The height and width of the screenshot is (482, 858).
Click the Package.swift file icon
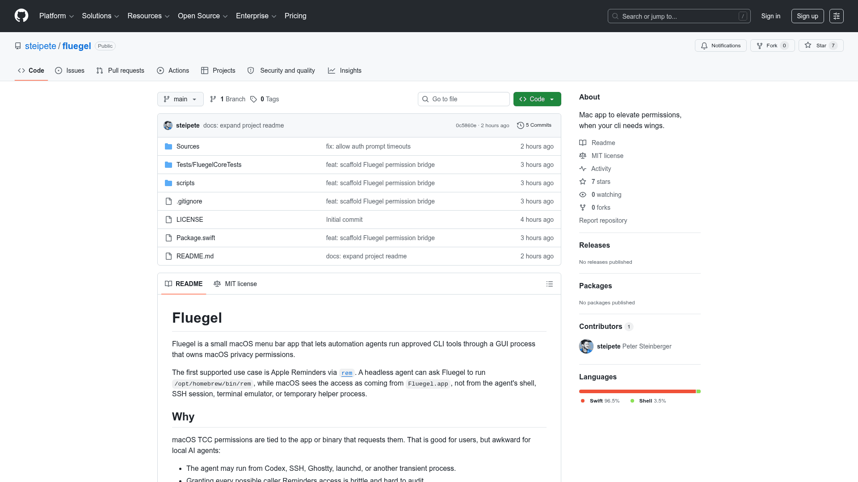pyautogui.click(x=168, y=238)
